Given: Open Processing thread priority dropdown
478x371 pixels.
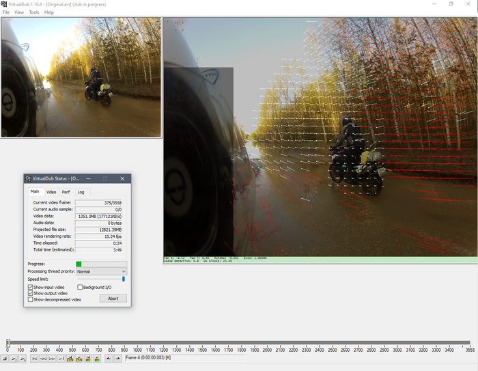Looking at the screenshot, I should click(x=101, y=271).
